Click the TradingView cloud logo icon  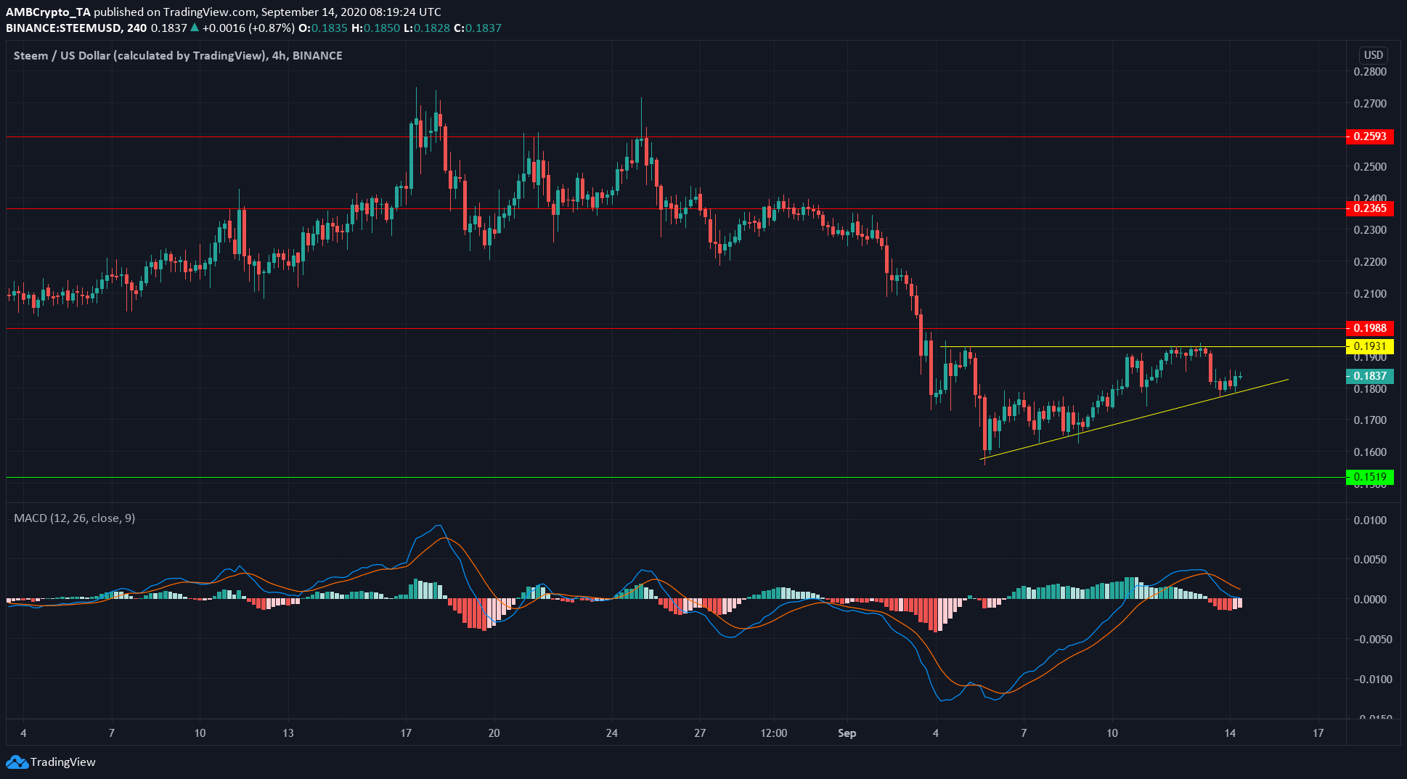tap(17, 762)
